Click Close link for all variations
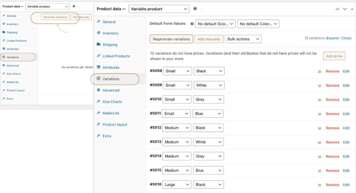The width and height of the screenshot is (356, 193). (x=346, y=38)
